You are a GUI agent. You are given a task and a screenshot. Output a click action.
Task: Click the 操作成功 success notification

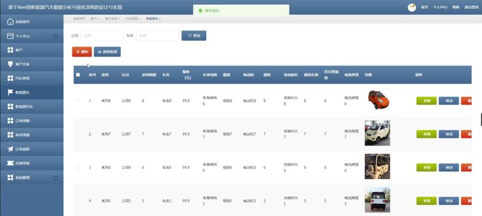tap(241, 10)
